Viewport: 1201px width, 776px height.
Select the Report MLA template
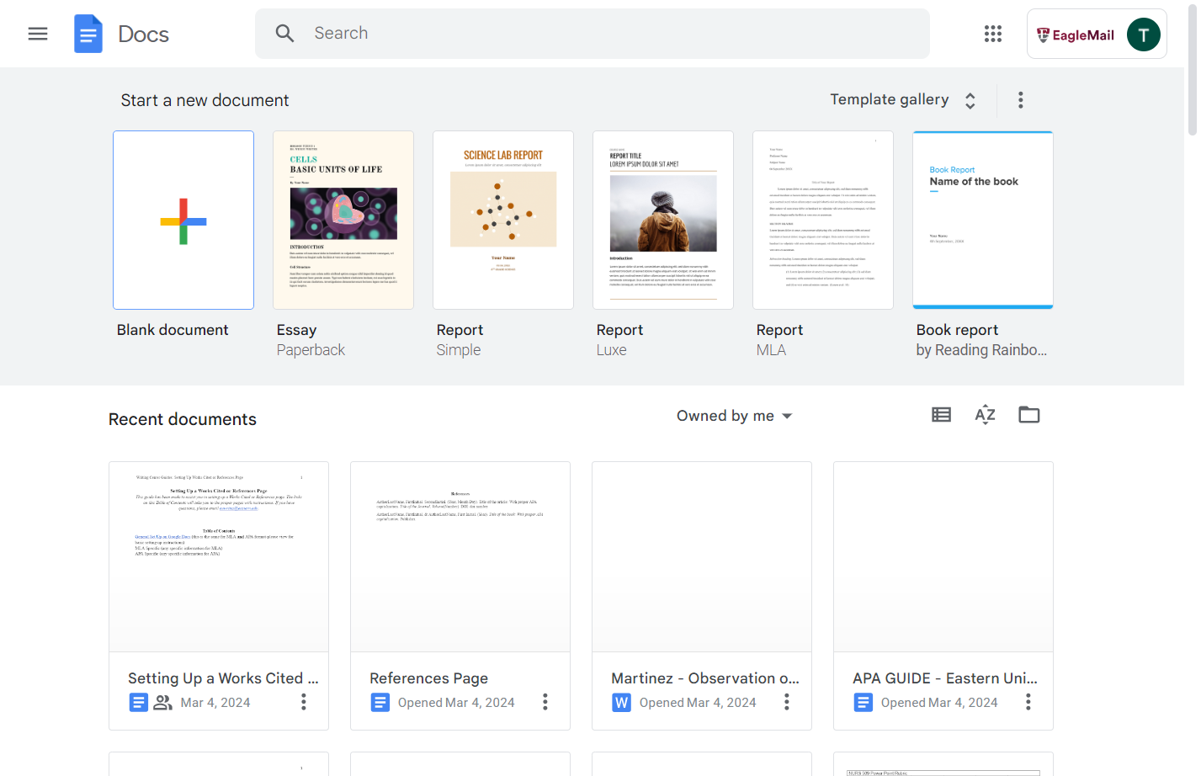click(823, 221)
